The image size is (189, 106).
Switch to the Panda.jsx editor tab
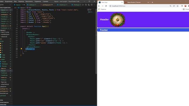[x=76, y=5]
